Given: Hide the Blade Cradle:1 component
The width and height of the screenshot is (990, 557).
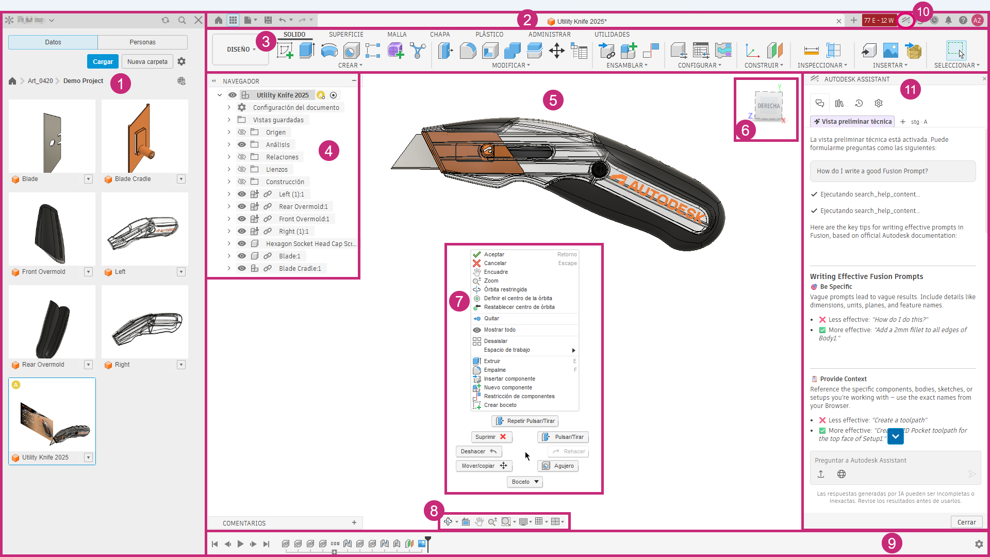Looking at the screenshot, I should click(x=241, y=268).
